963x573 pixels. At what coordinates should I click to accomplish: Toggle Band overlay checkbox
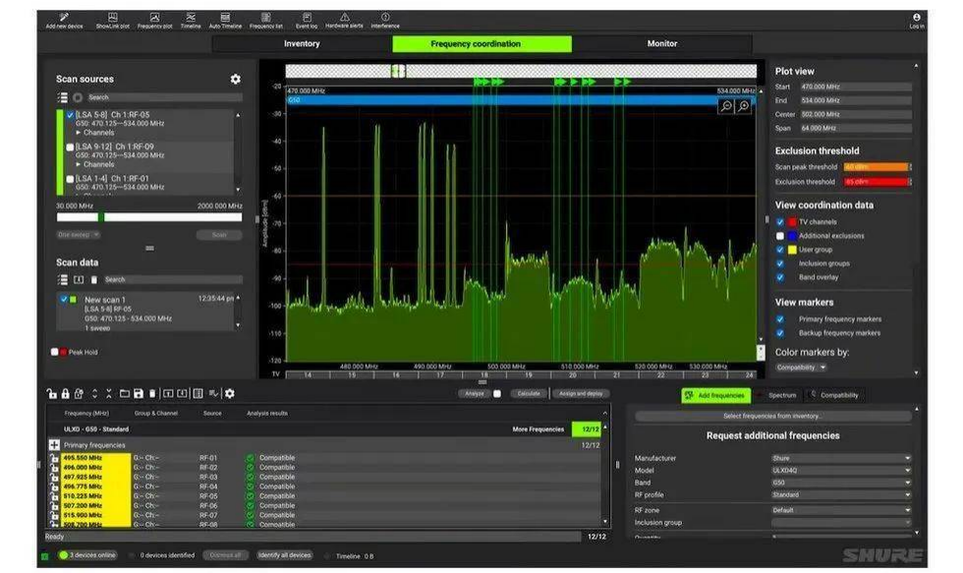point(780,277)
